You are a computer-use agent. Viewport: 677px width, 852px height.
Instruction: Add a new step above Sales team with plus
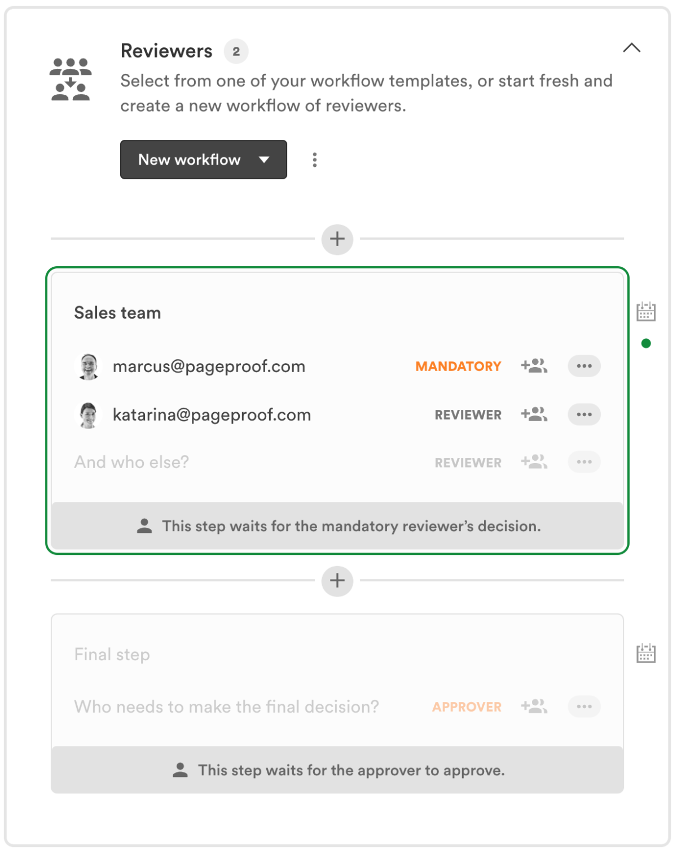[x=337, y=239]
